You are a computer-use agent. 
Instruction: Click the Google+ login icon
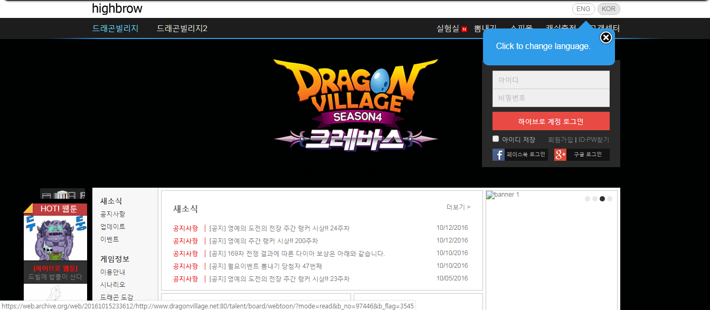pos(560,154)
